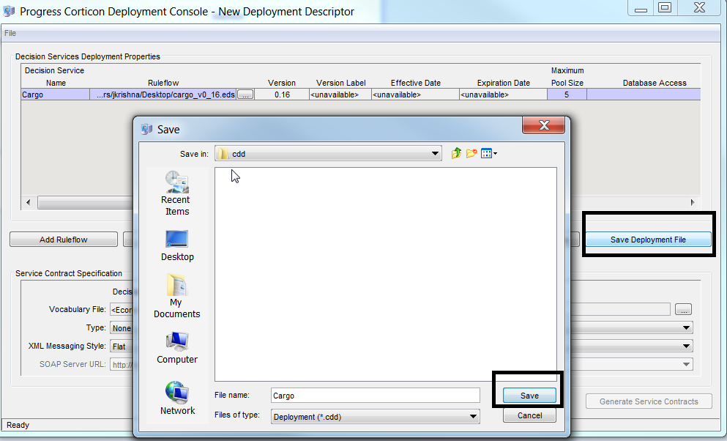Click Version cell 0.16
This screenshot has width=727, height=441.
click(x=282, y=94)
